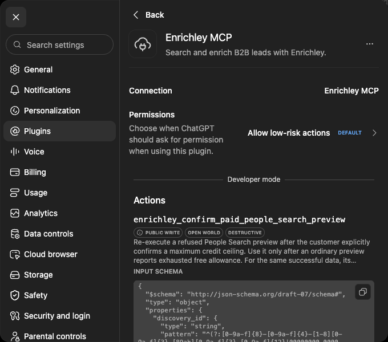Click the Search settings field
Viewport: 388px width, 342px height.
[60, 44]
